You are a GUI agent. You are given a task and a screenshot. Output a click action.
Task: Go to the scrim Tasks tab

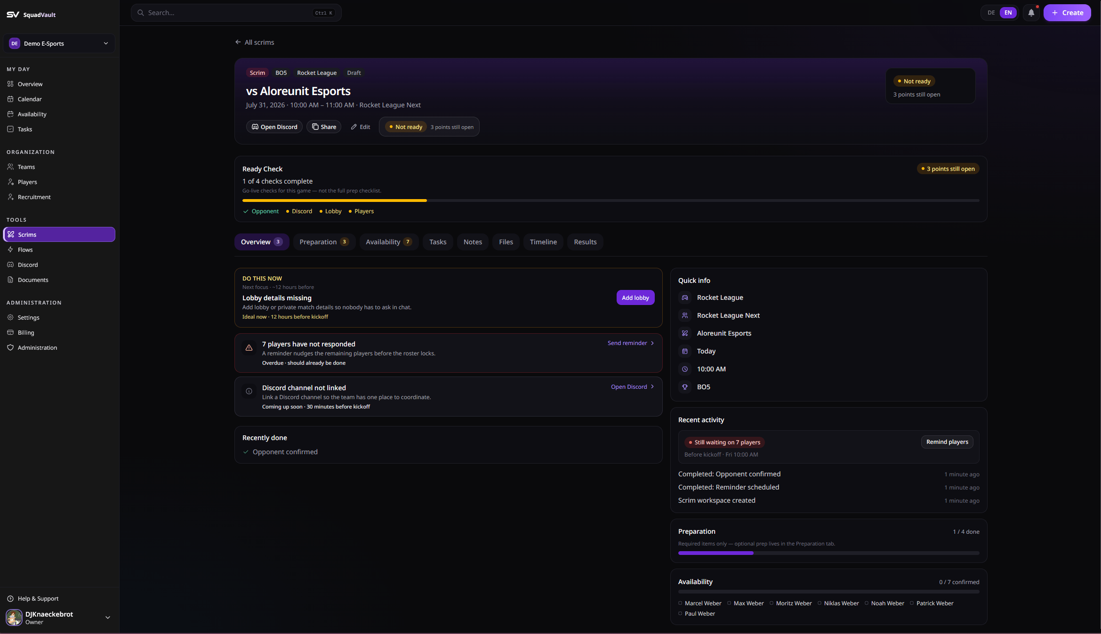click(438, 242)
